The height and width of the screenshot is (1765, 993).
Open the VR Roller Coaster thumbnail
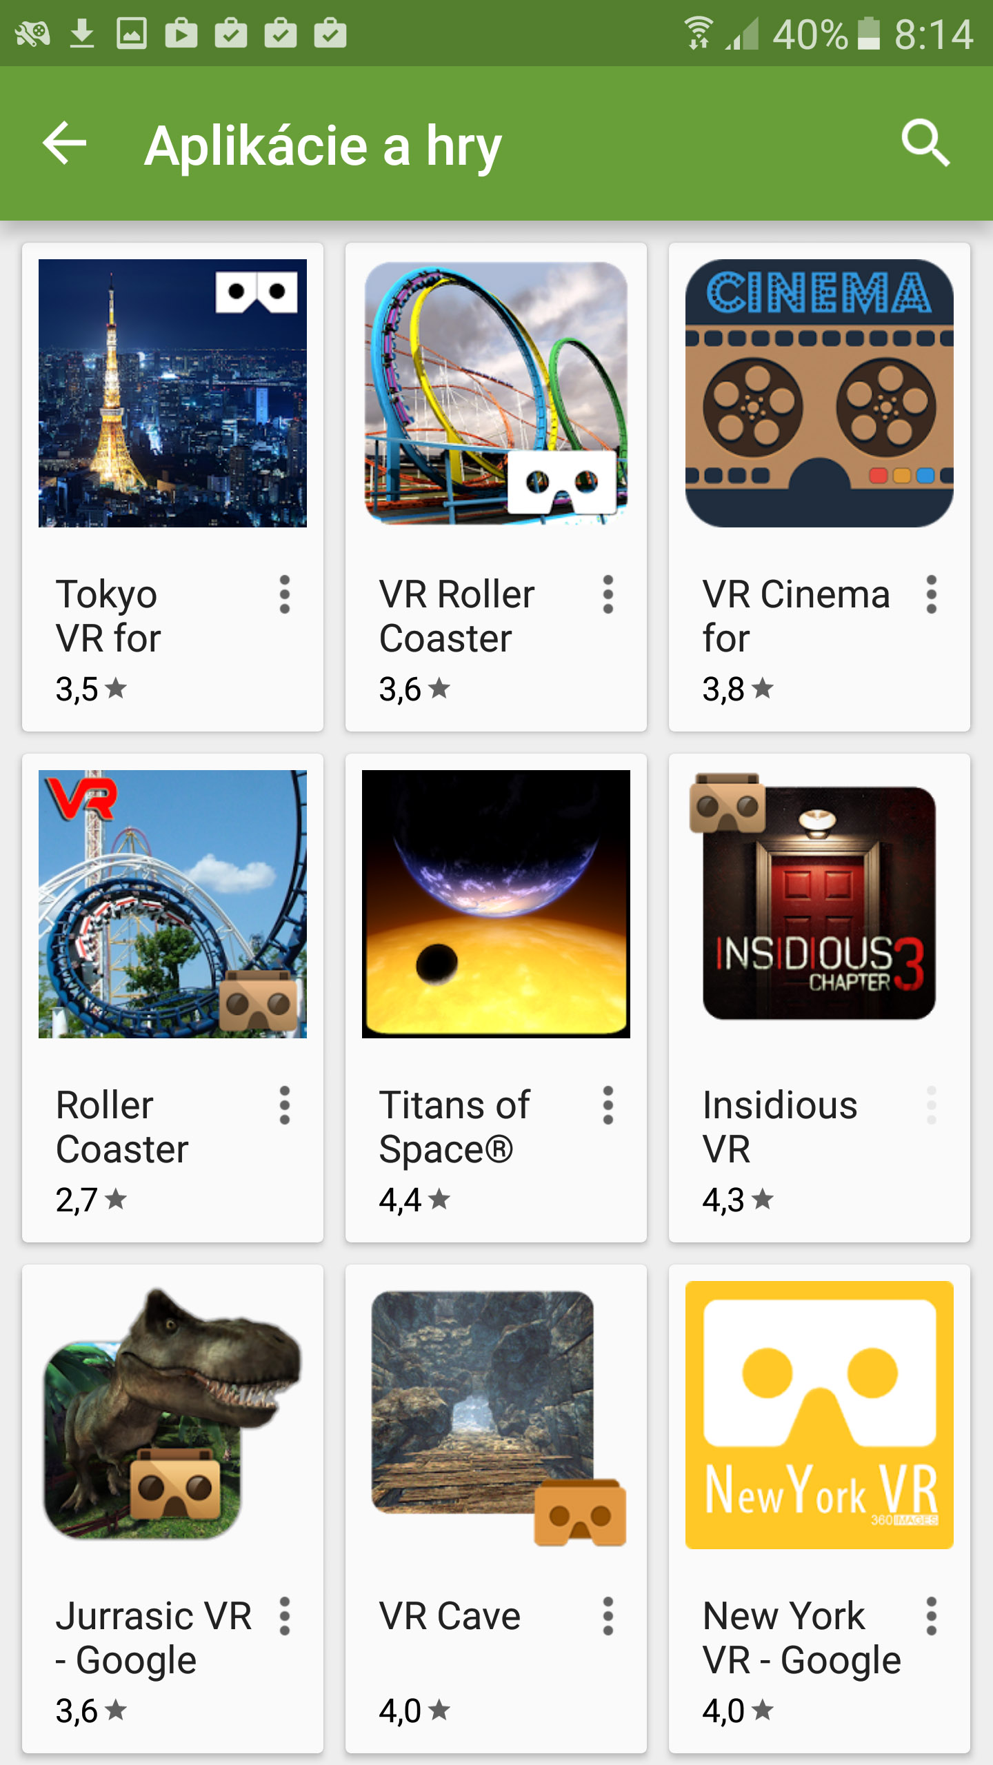click(x=496, y=393)
